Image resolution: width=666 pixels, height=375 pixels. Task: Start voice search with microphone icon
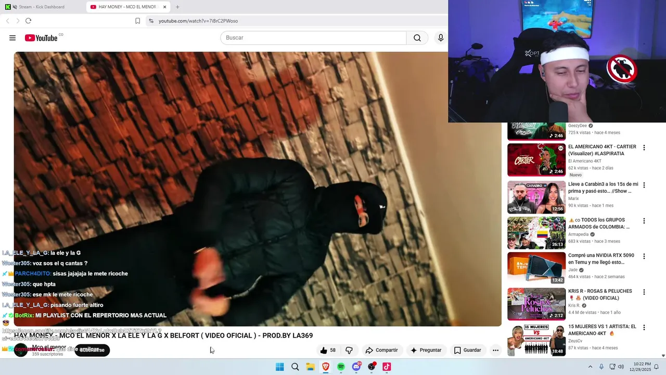[x=441, y=38]
